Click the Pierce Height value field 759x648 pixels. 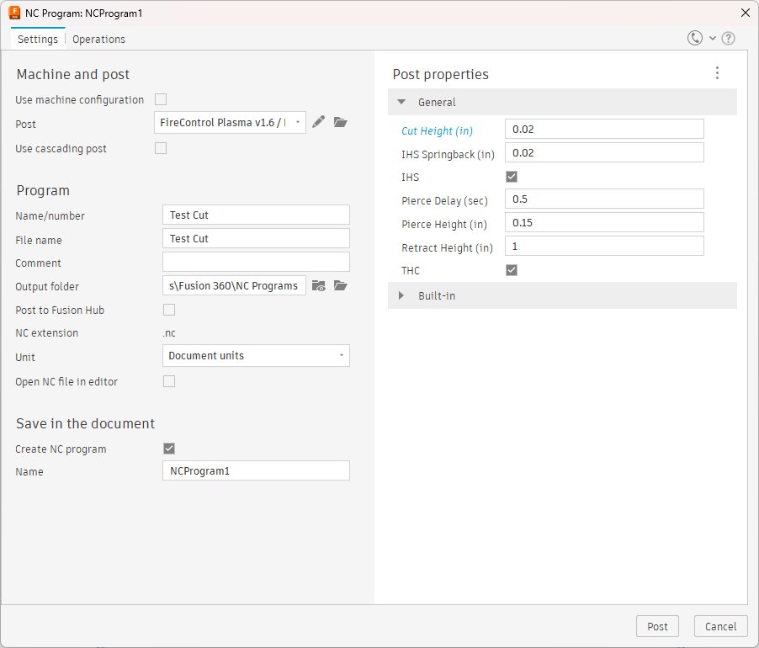tap(604, 223)
